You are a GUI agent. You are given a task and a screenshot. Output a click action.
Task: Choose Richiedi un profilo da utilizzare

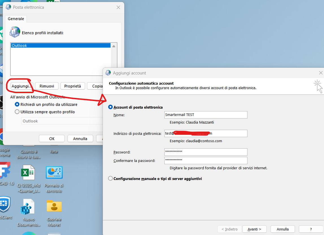[x=17, y=104]
